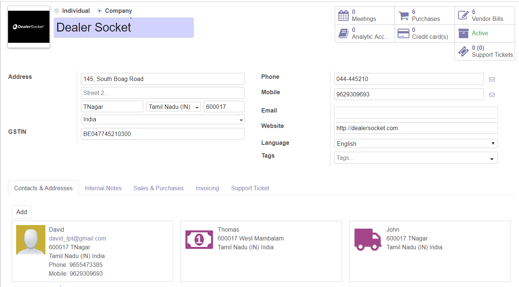Click John's delivery truck icon
The height and width of the screenshot is (287, 519).
pos(368,240)
